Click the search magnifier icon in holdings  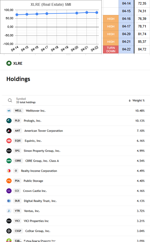click(x=10, y=100)
